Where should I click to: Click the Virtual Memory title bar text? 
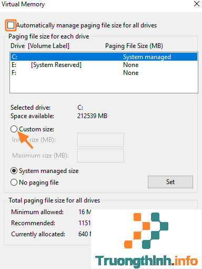click(x=23, y=4)
